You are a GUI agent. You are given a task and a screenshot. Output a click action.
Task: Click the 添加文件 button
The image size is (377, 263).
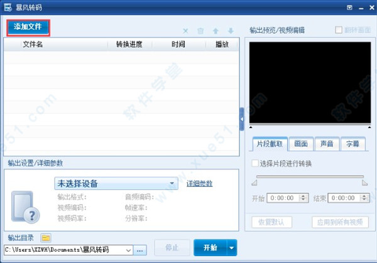click(x=28, y=27)
